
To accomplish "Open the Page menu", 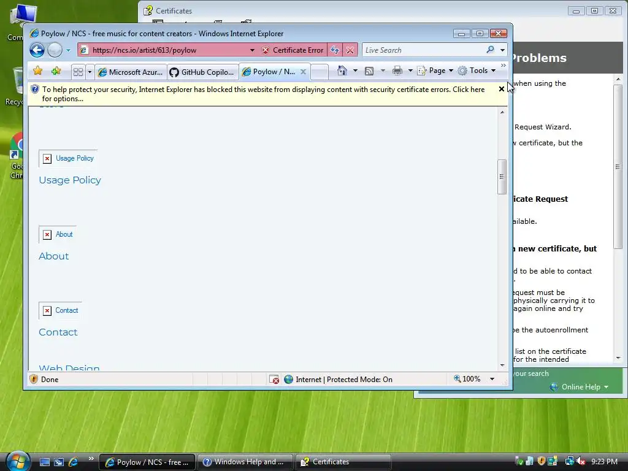I will pyautogui.click(x=435, y=71).
